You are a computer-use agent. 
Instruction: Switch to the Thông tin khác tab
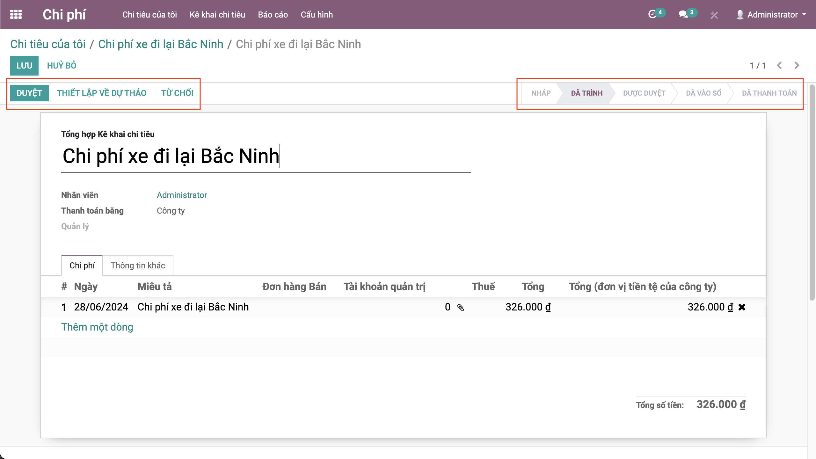coord(138,266)
